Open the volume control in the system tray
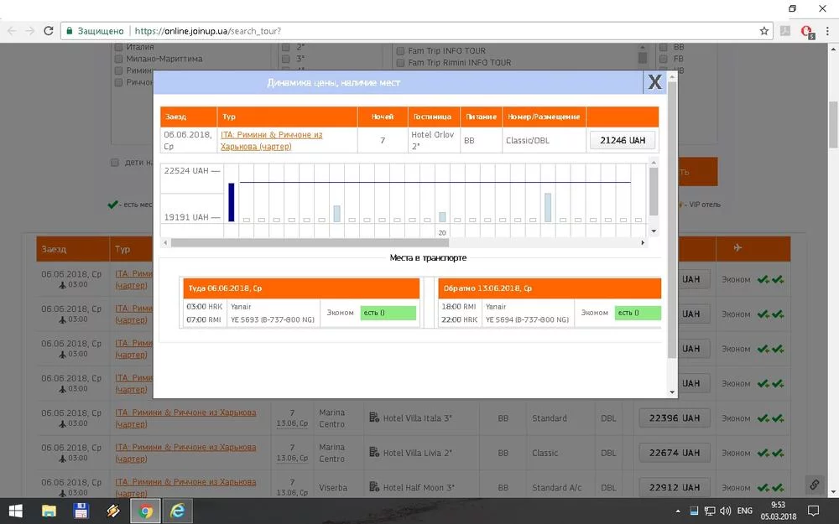The height and width of the screenshot is (524, 839). click(726, 511)
